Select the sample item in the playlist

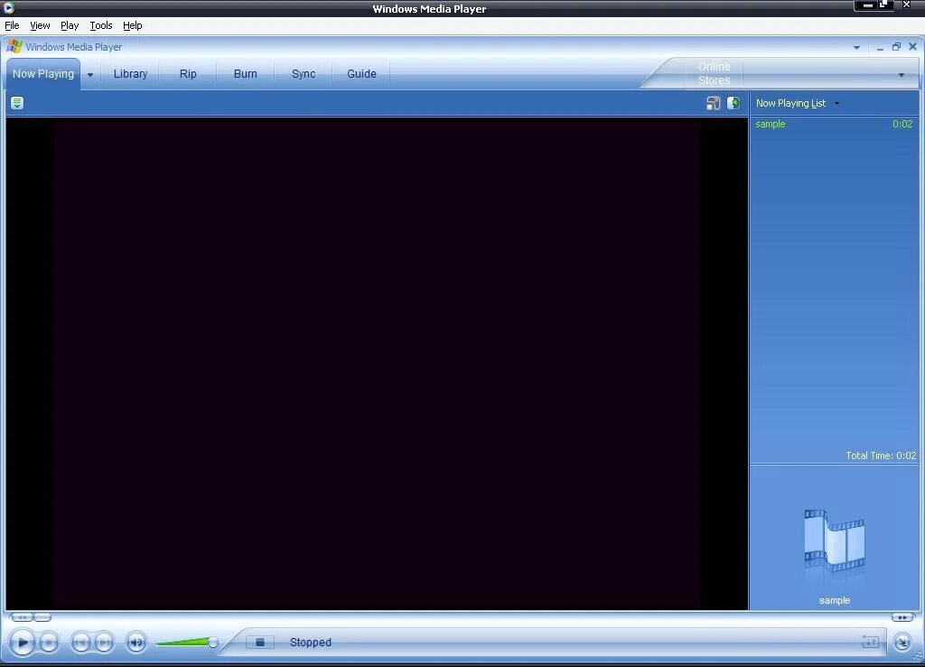pyautogui.click(x=770, y=124)
